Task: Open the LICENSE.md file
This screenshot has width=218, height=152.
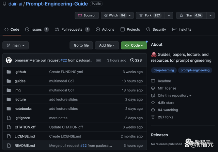Action: coord(25,136)
